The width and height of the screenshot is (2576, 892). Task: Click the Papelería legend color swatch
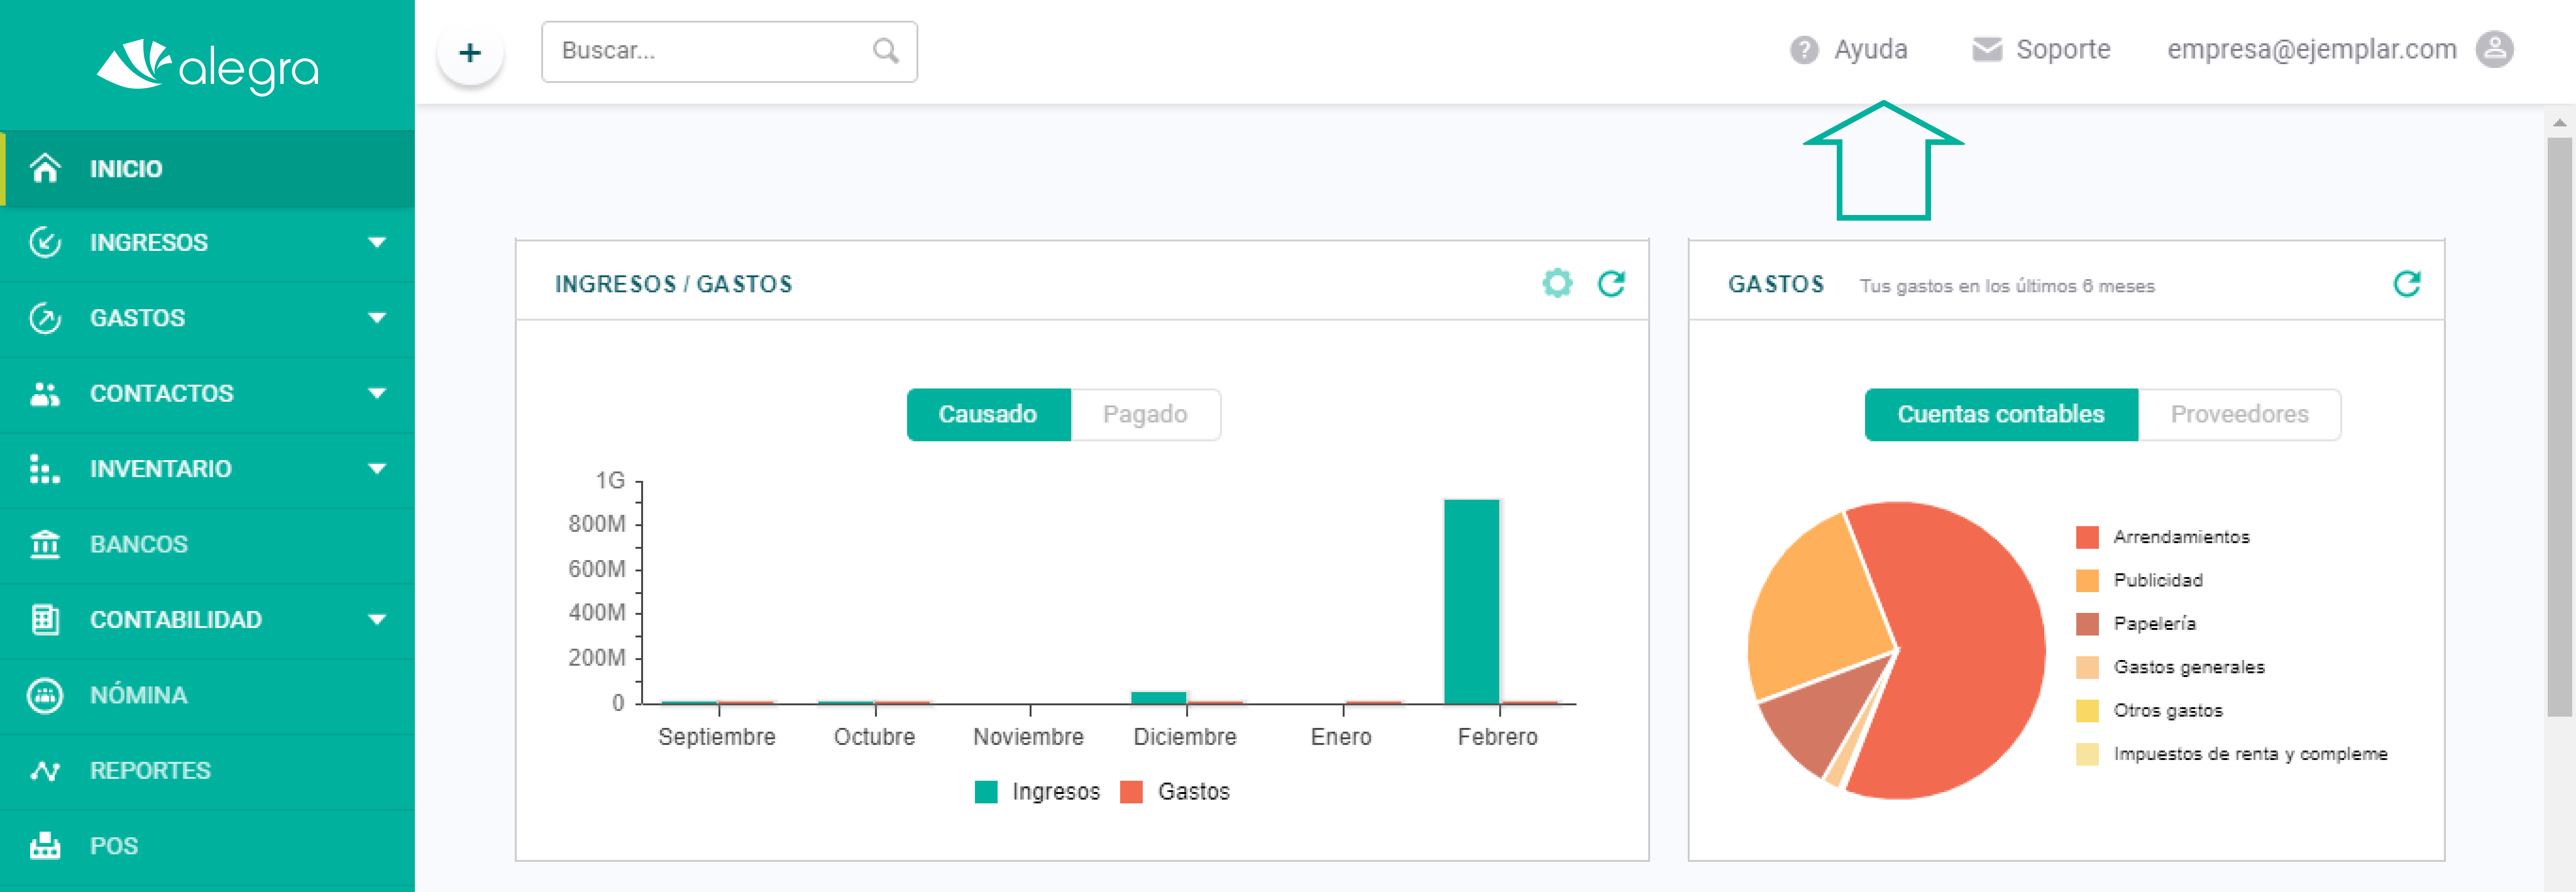tap(2087, 624)
